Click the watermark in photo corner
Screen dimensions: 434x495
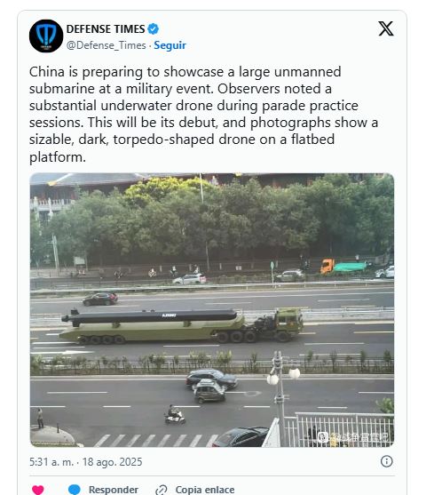point(353,437)
